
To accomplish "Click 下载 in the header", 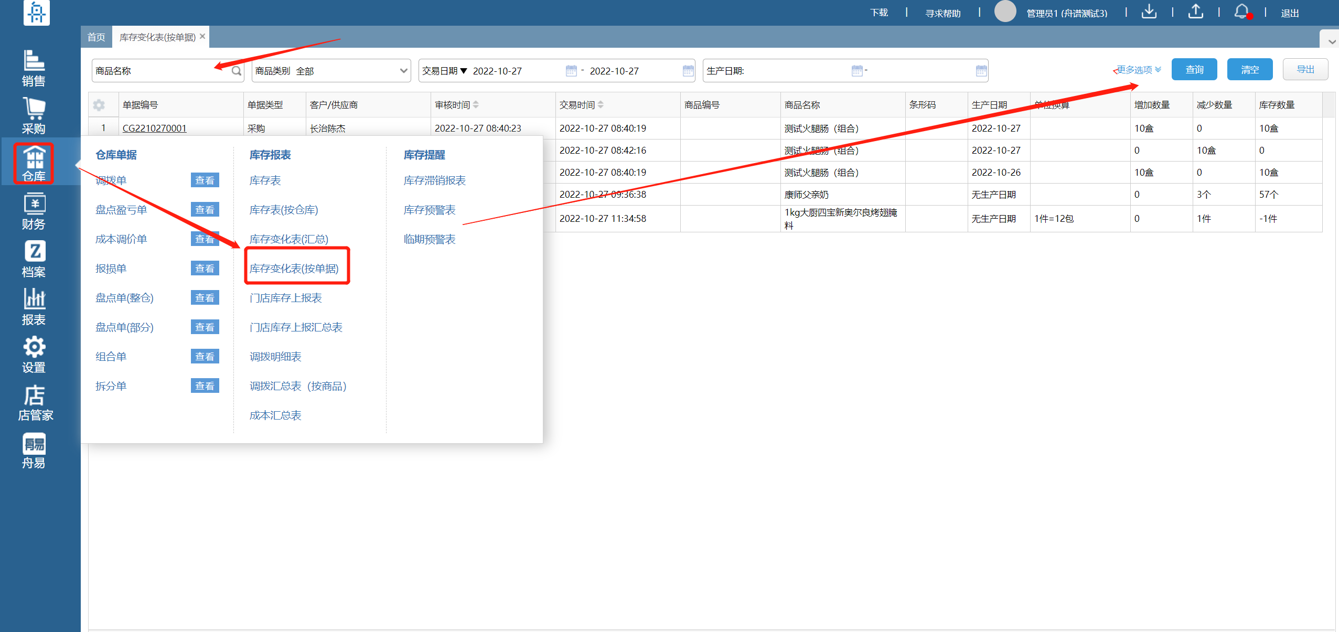I will [879, 13].
